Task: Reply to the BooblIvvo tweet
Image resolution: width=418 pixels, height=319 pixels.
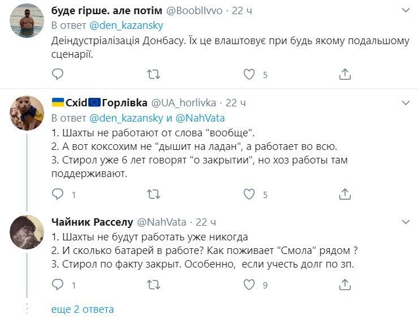Action: pos(57,74)
